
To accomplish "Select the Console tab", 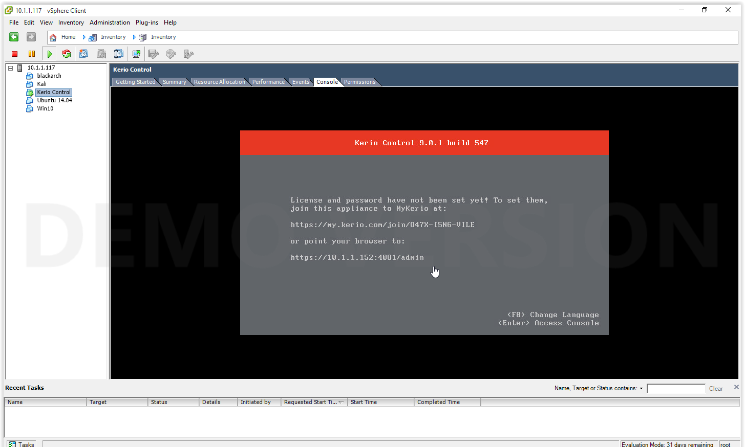I will (x=327, y=82).
